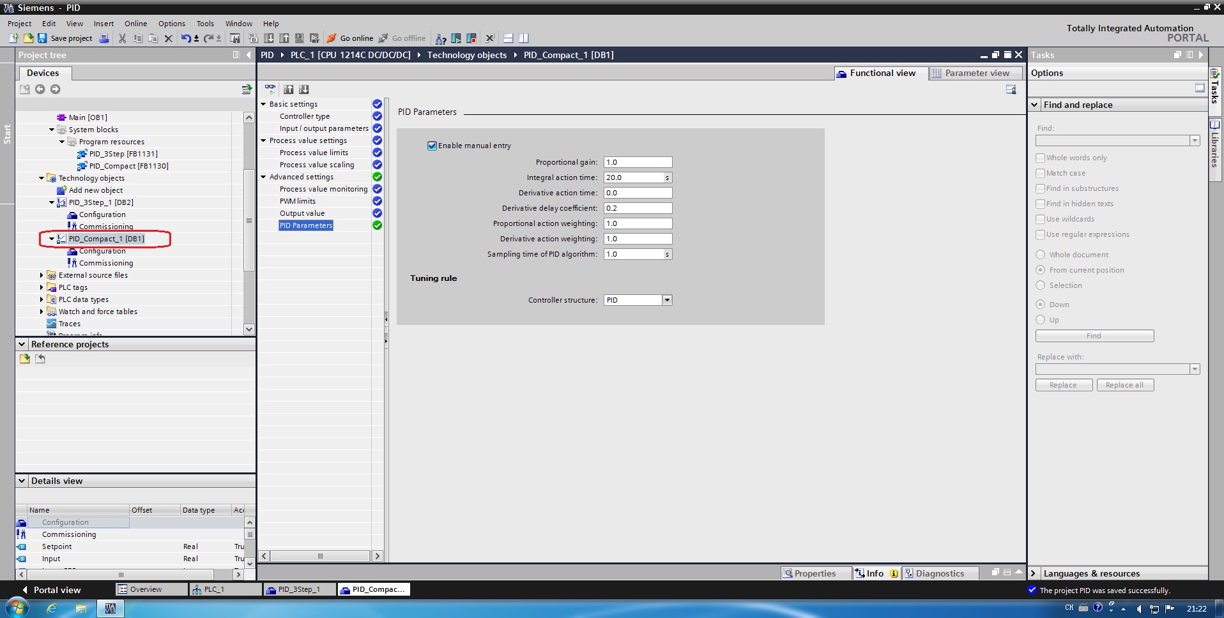Uncheck Enable manual entry
Viewport: 1224px width, 618px height.
432,146
